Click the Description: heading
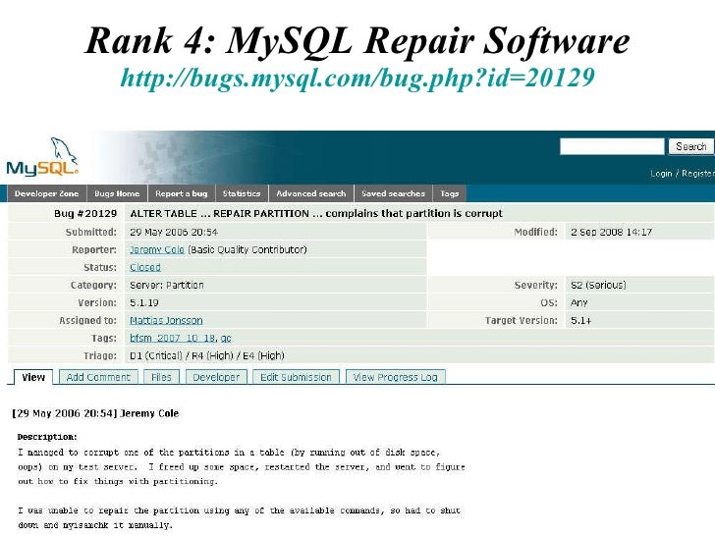Screen dimensions: 715x536 tap(47, 437)
